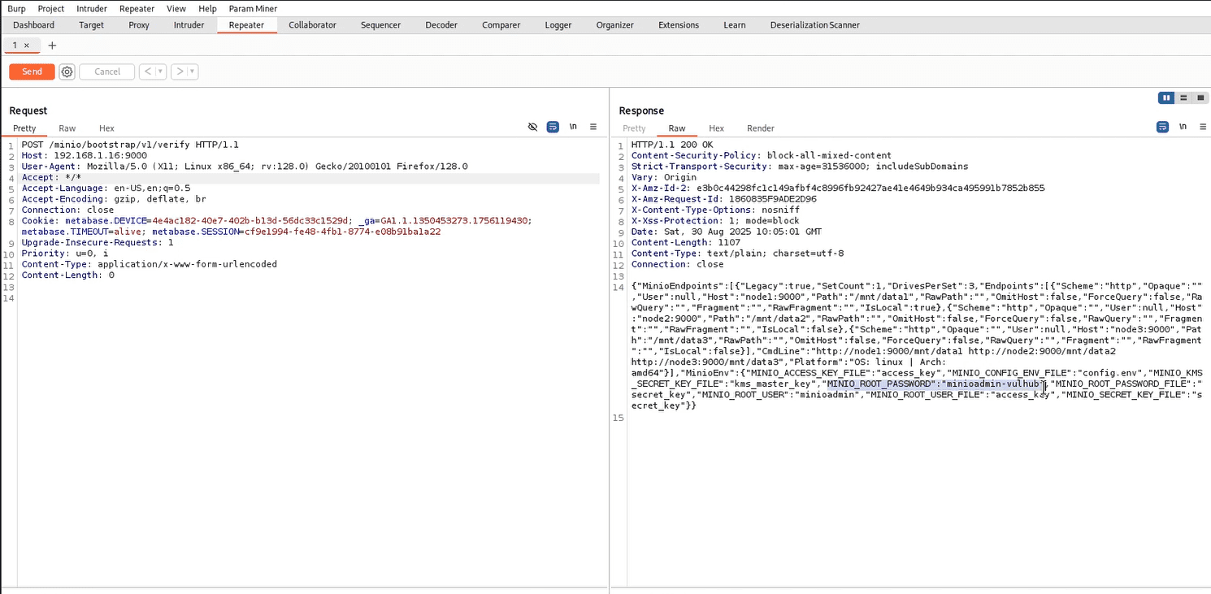Toggle \n non-printable chars in Response panel
The width and height of the screenshot is (1211, 594).
pos(1183,128)
